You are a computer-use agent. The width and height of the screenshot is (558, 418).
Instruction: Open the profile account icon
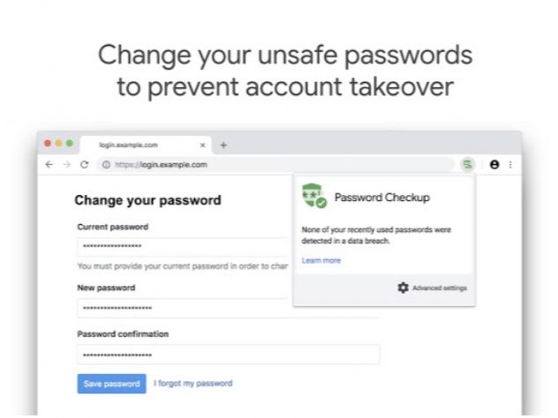click(494, 164)
